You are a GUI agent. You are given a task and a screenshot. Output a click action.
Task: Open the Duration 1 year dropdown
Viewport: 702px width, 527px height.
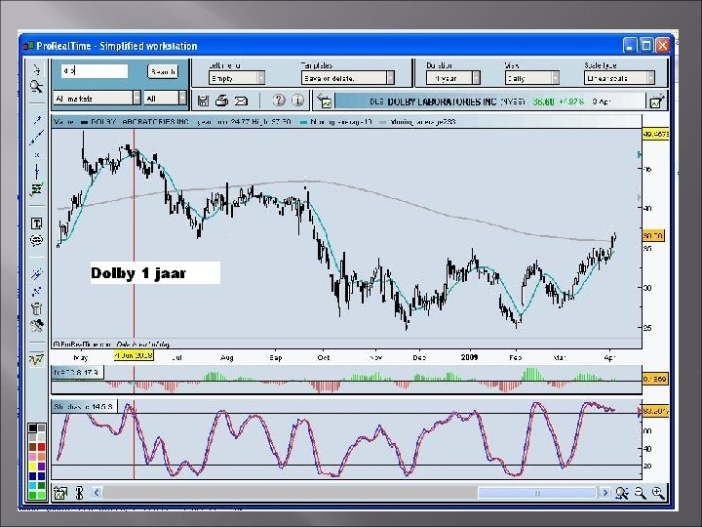pyautogui.click(x=453, y=78)
